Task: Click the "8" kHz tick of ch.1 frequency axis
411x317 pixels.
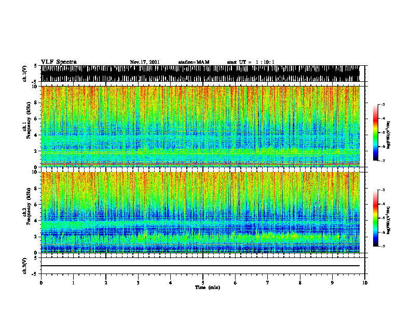Action: (36, 103)
